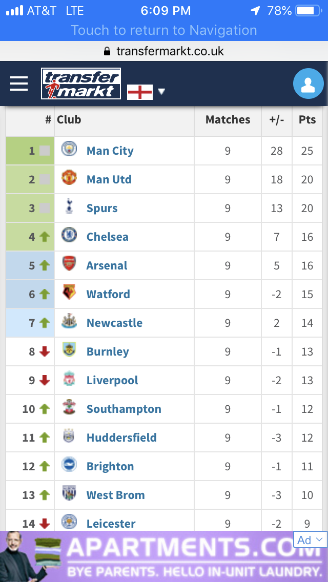328x582 pixels.
Task: Open the hamburger navigation menu
Action: (x=19, y=84)
